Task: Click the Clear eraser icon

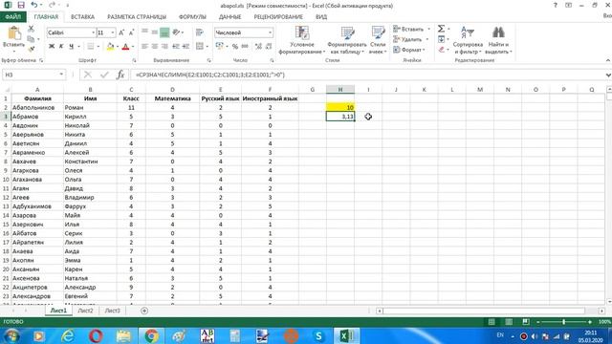Action: 442,50
